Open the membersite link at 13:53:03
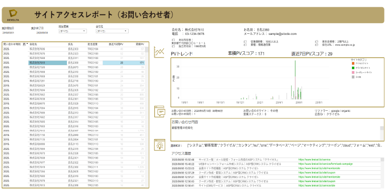Screen dimensions: 386x195 pyautogui.click(x=319, y=168)
